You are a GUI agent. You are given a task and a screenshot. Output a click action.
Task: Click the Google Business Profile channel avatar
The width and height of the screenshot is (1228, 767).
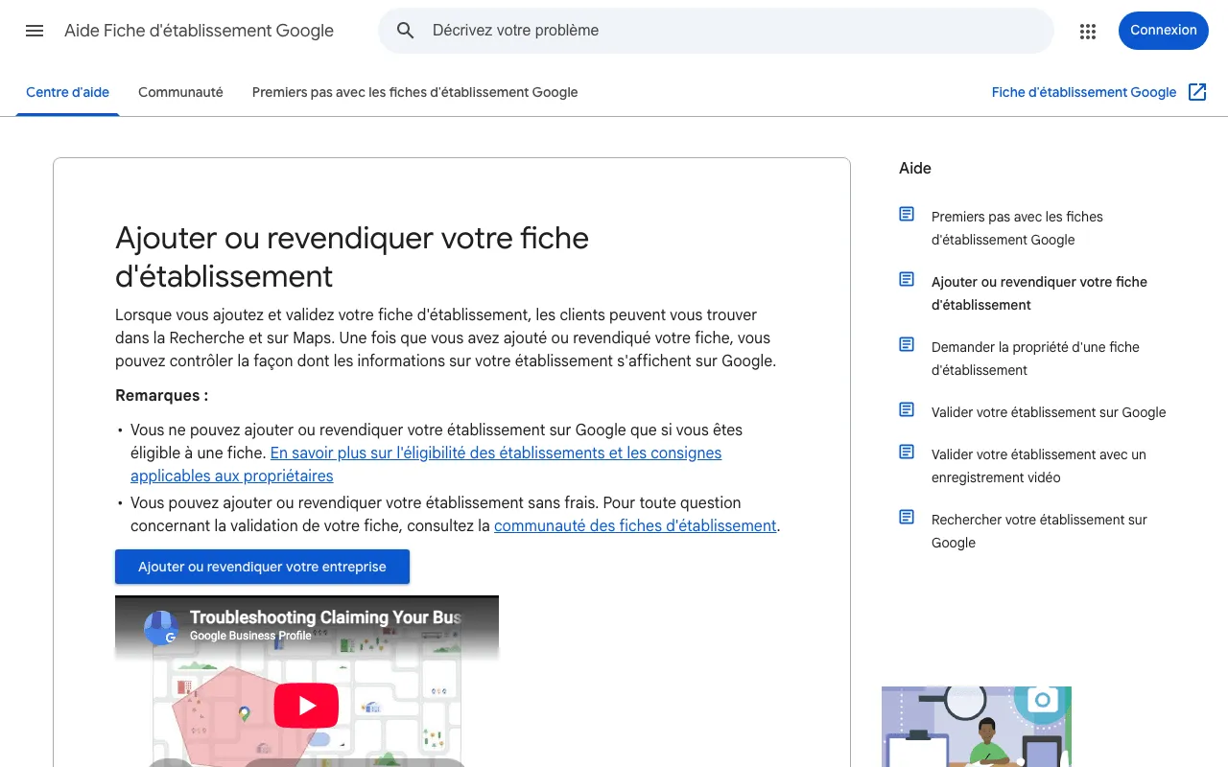tap(161, 628)
